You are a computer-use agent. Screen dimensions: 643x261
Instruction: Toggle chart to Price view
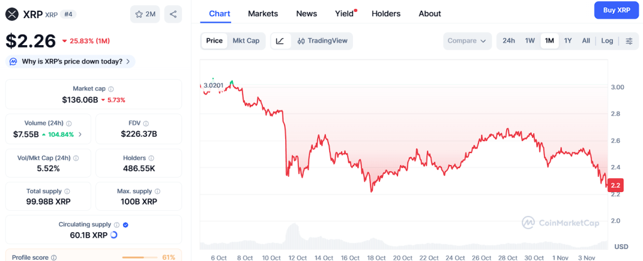coord(214,41)
